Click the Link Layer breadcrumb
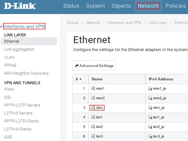 (x=158, y=22)
